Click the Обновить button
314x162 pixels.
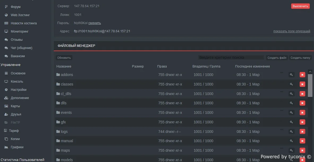coord(64,58)
